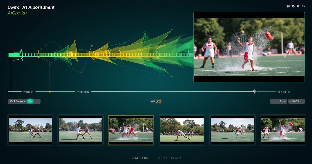Screen dimensions: 312x164
Task: Select the highlighted third video thumbnail
Action: [131, 130]
